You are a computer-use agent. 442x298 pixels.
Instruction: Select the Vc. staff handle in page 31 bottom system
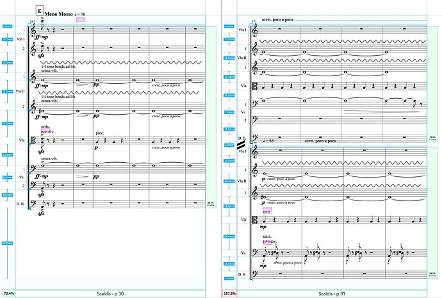click(251, 257)
